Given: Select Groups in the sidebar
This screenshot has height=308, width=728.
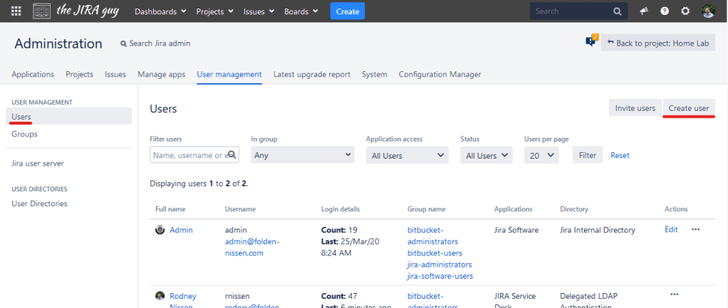Looking at the screenshot, I should point(24,134).
